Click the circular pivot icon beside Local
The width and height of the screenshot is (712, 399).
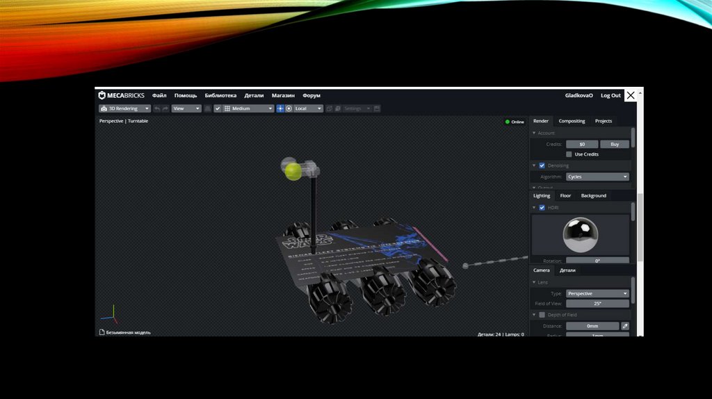(x=289, y=108)
